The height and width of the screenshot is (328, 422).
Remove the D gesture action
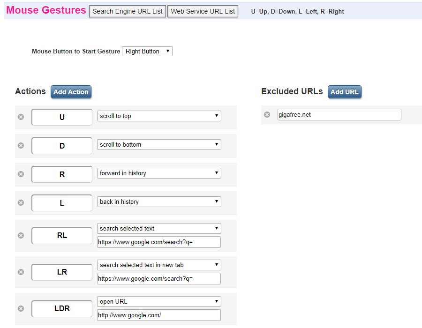tap(21, 145)
